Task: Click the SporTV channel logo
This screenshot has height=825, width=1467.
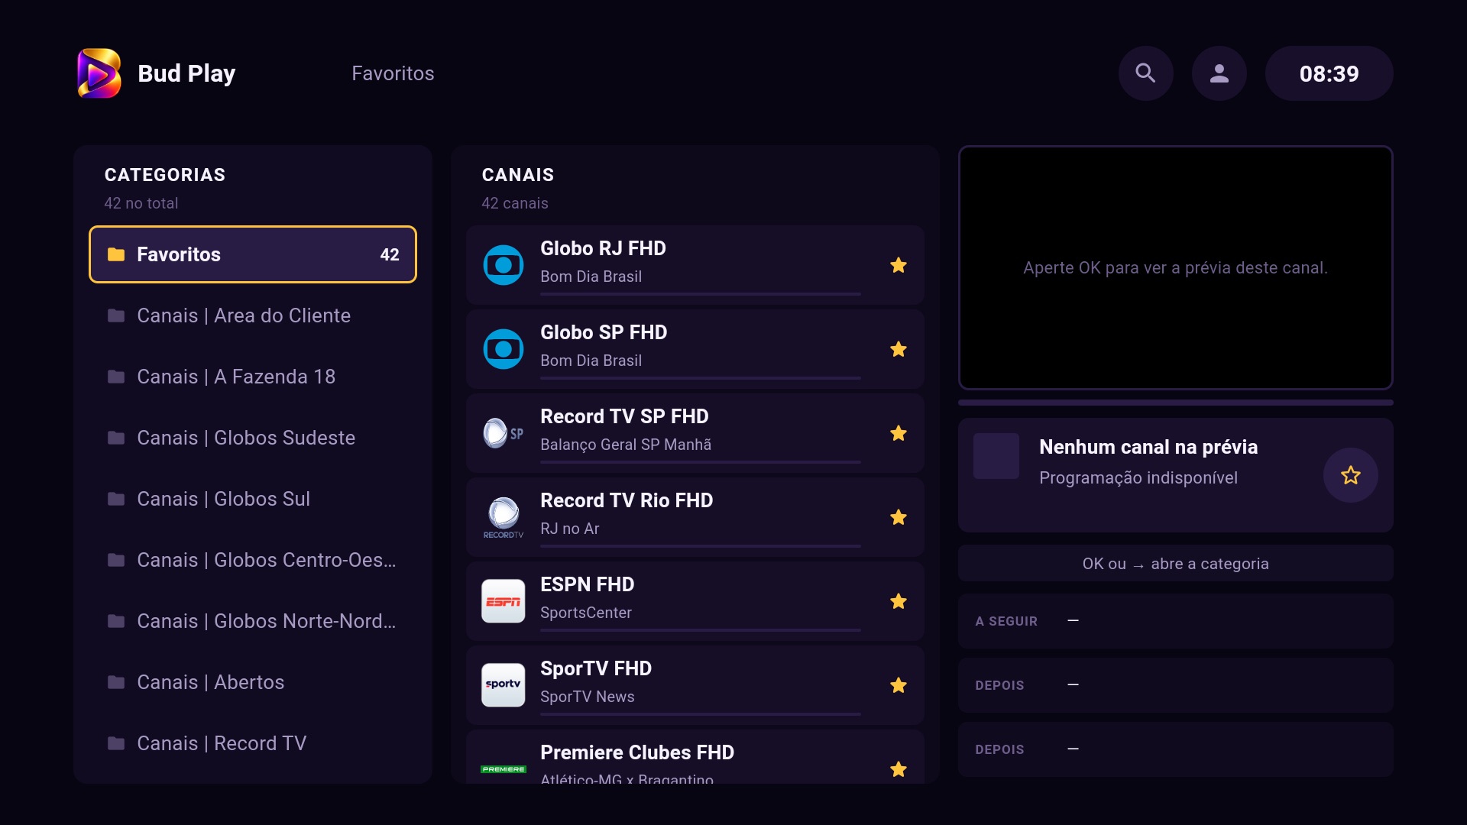Action: [504, 685]
